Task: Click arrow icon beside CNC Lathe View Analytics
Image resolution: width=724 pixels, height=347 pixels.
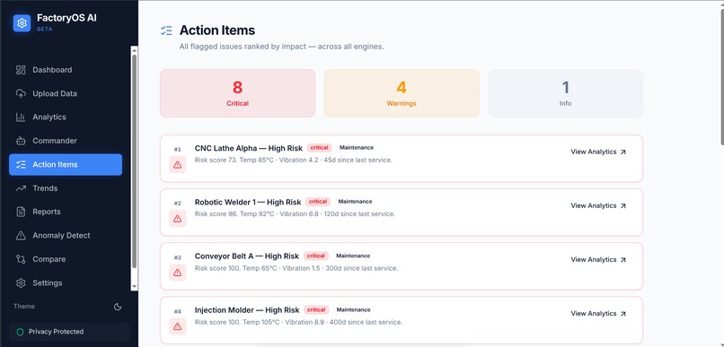Action: pyautogui.click(x=622, y=152)
